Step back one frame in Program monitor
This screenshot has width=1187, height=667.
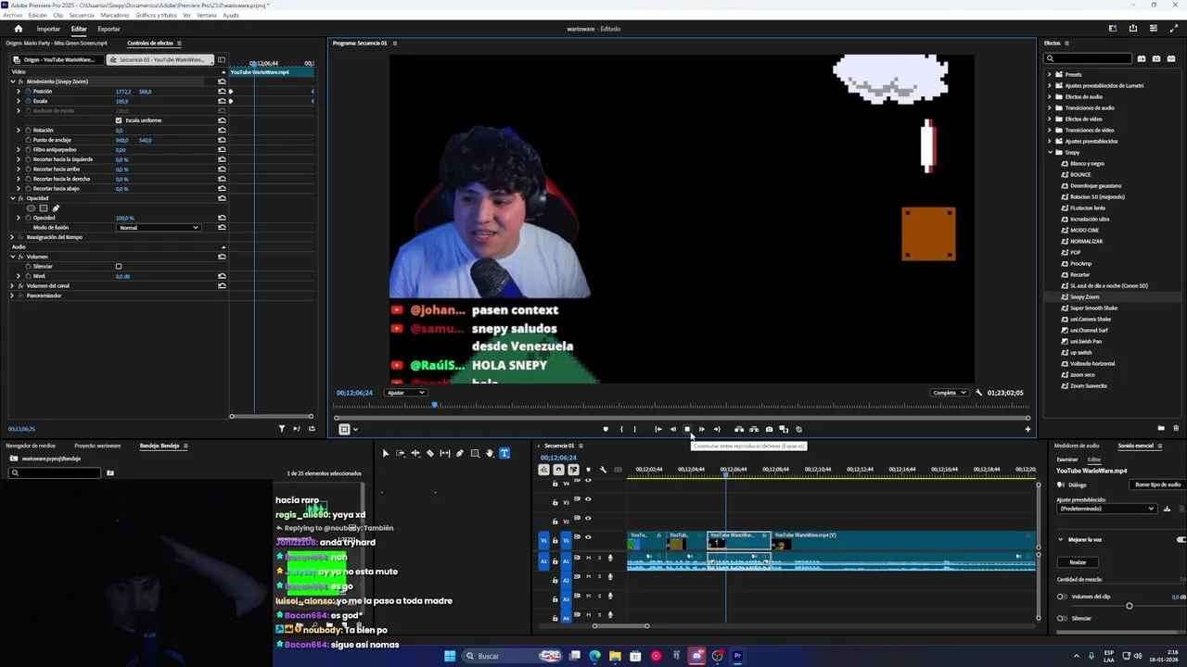(672, 429)
